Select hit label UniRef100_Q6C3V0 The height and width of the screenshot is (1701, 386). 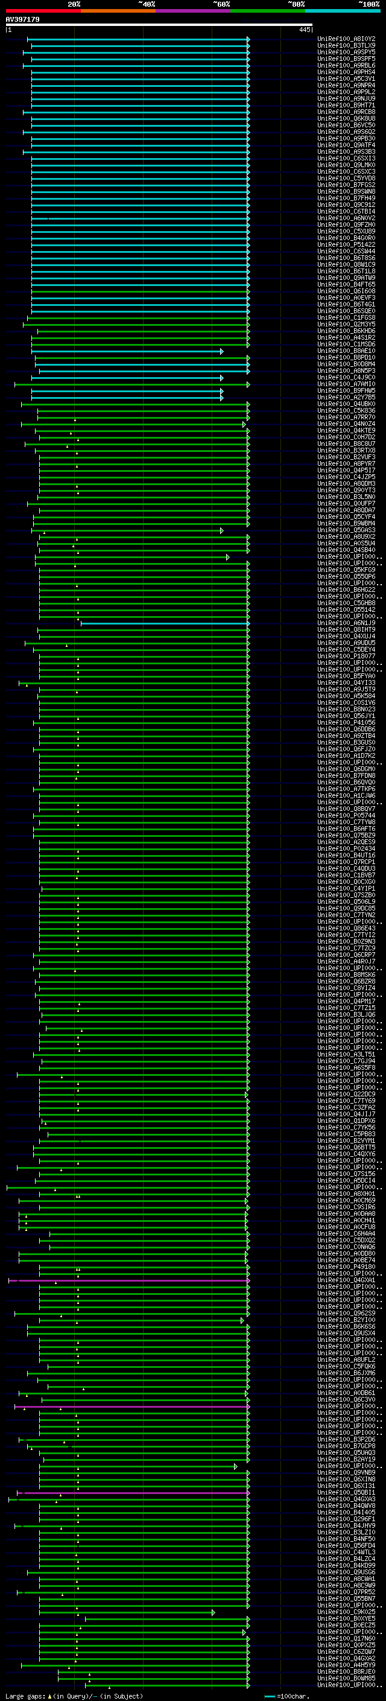(x=346, y=1400)
